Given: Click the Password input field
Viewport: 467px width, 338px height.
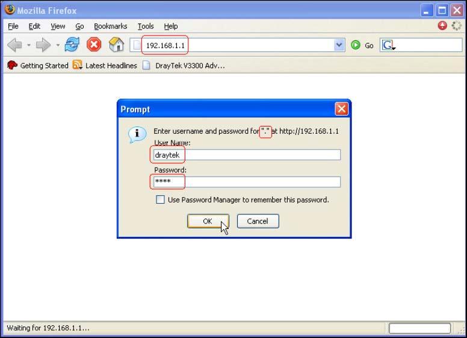Looking at the screenshot, I should [x=247, y=181].
